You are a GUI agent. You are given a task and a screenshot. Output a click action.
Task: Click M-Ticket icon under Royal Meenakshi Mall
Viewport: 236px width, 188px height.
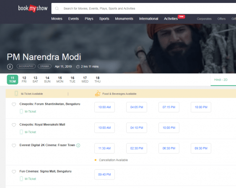[x=21, y=132]
